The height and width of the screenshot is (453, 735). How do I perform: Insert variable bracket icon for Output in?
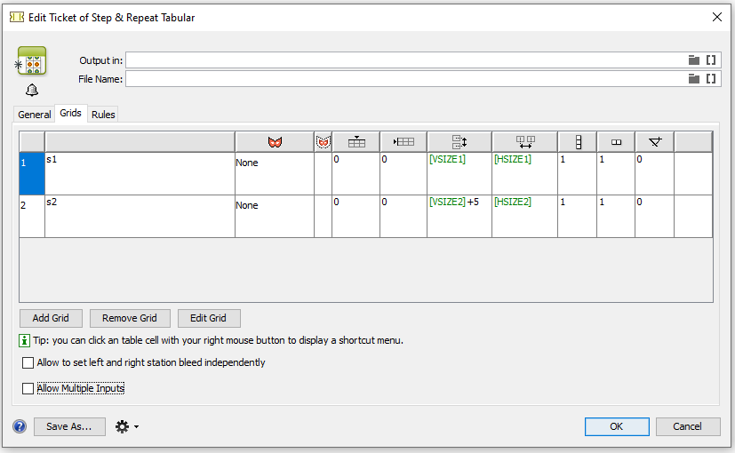[711, 60]
